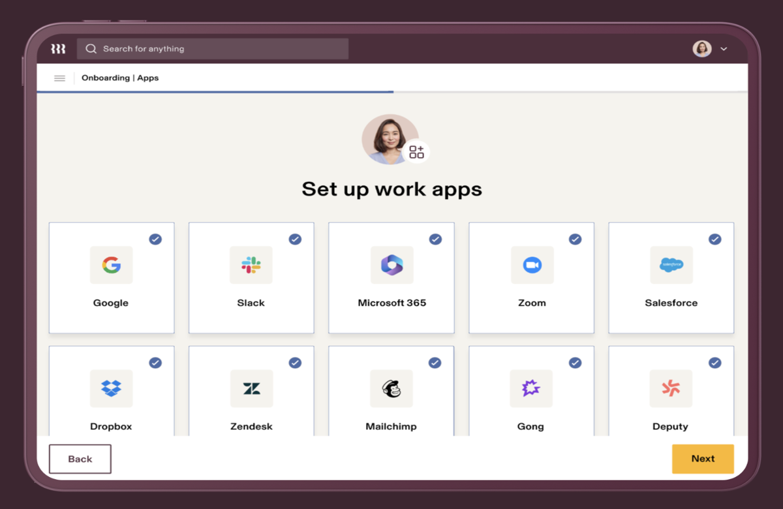Open the hamburger navigation menu

(x=59, y=78)
